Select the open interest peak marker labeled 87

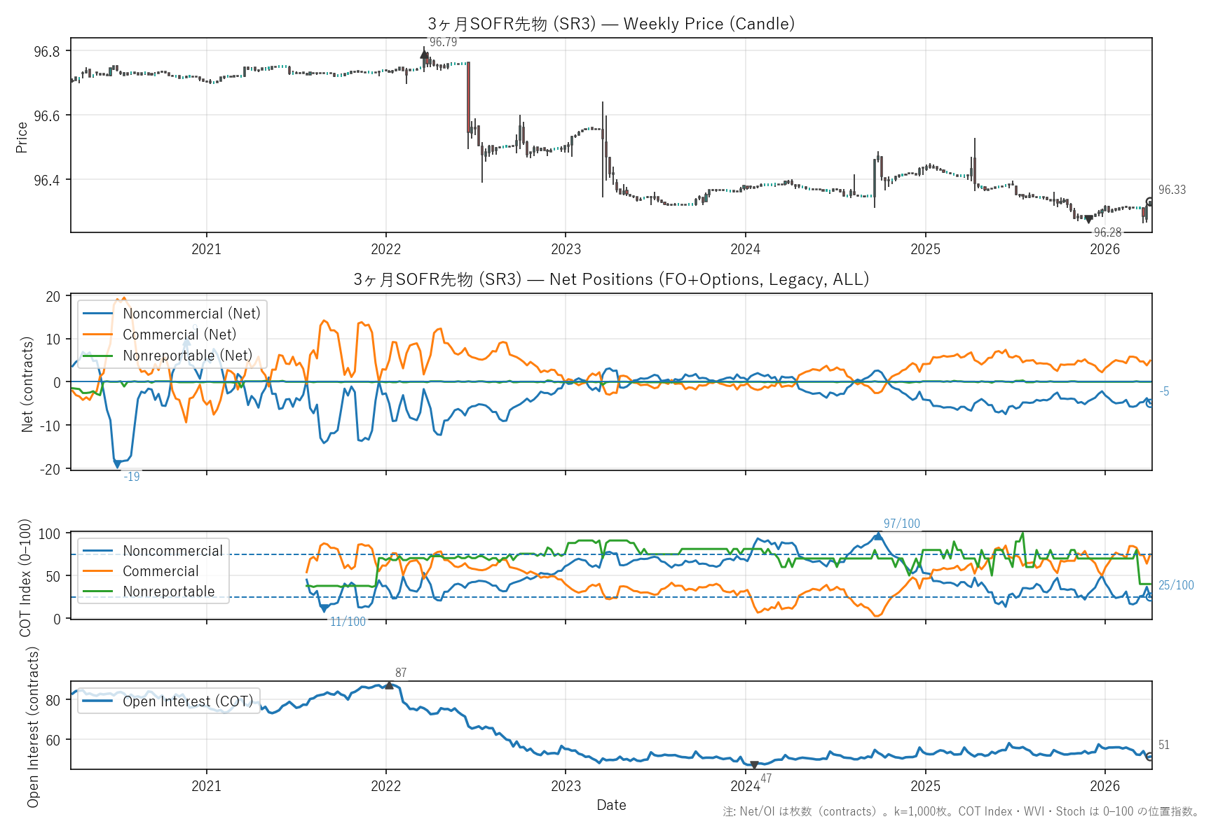tap(390, 685)
